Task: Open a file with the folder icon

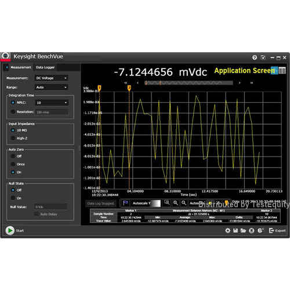Action: (243, 230)
